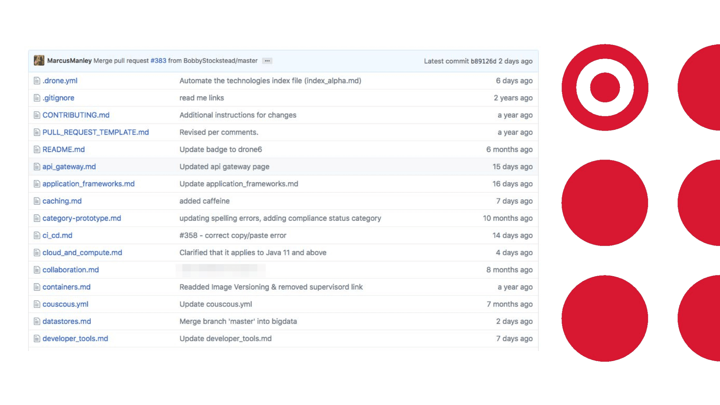Click MarcusManley's avatar image
Screen dimensions: 720x405
[x=39, y=60]
